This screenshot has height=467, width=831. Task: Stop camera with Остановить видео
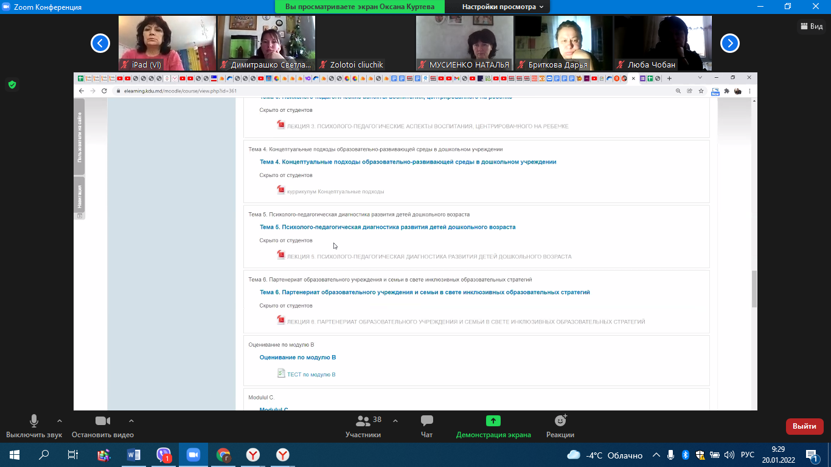102,421
